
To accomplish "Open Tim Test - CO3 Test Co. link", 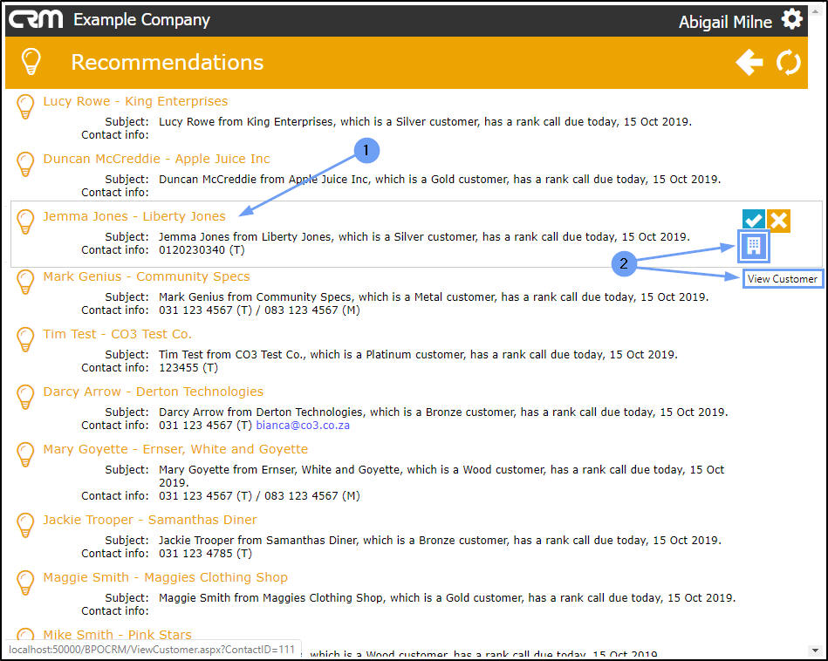I will 117,334.
